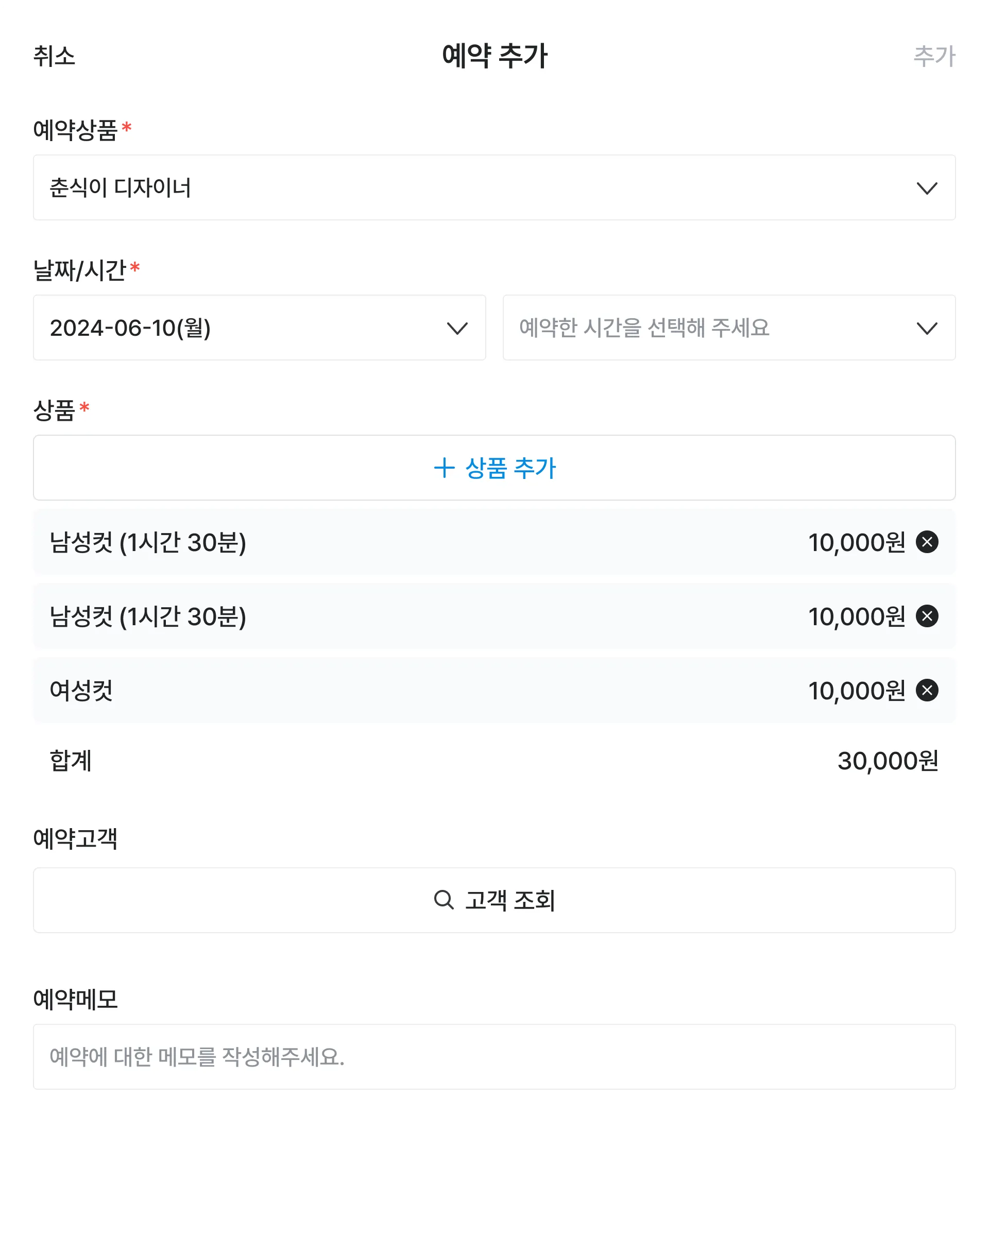Viewport: 989px width, 1236px height.
Task: Click the magnifier icon in 고객 조회
Action: tap(444, 900)
